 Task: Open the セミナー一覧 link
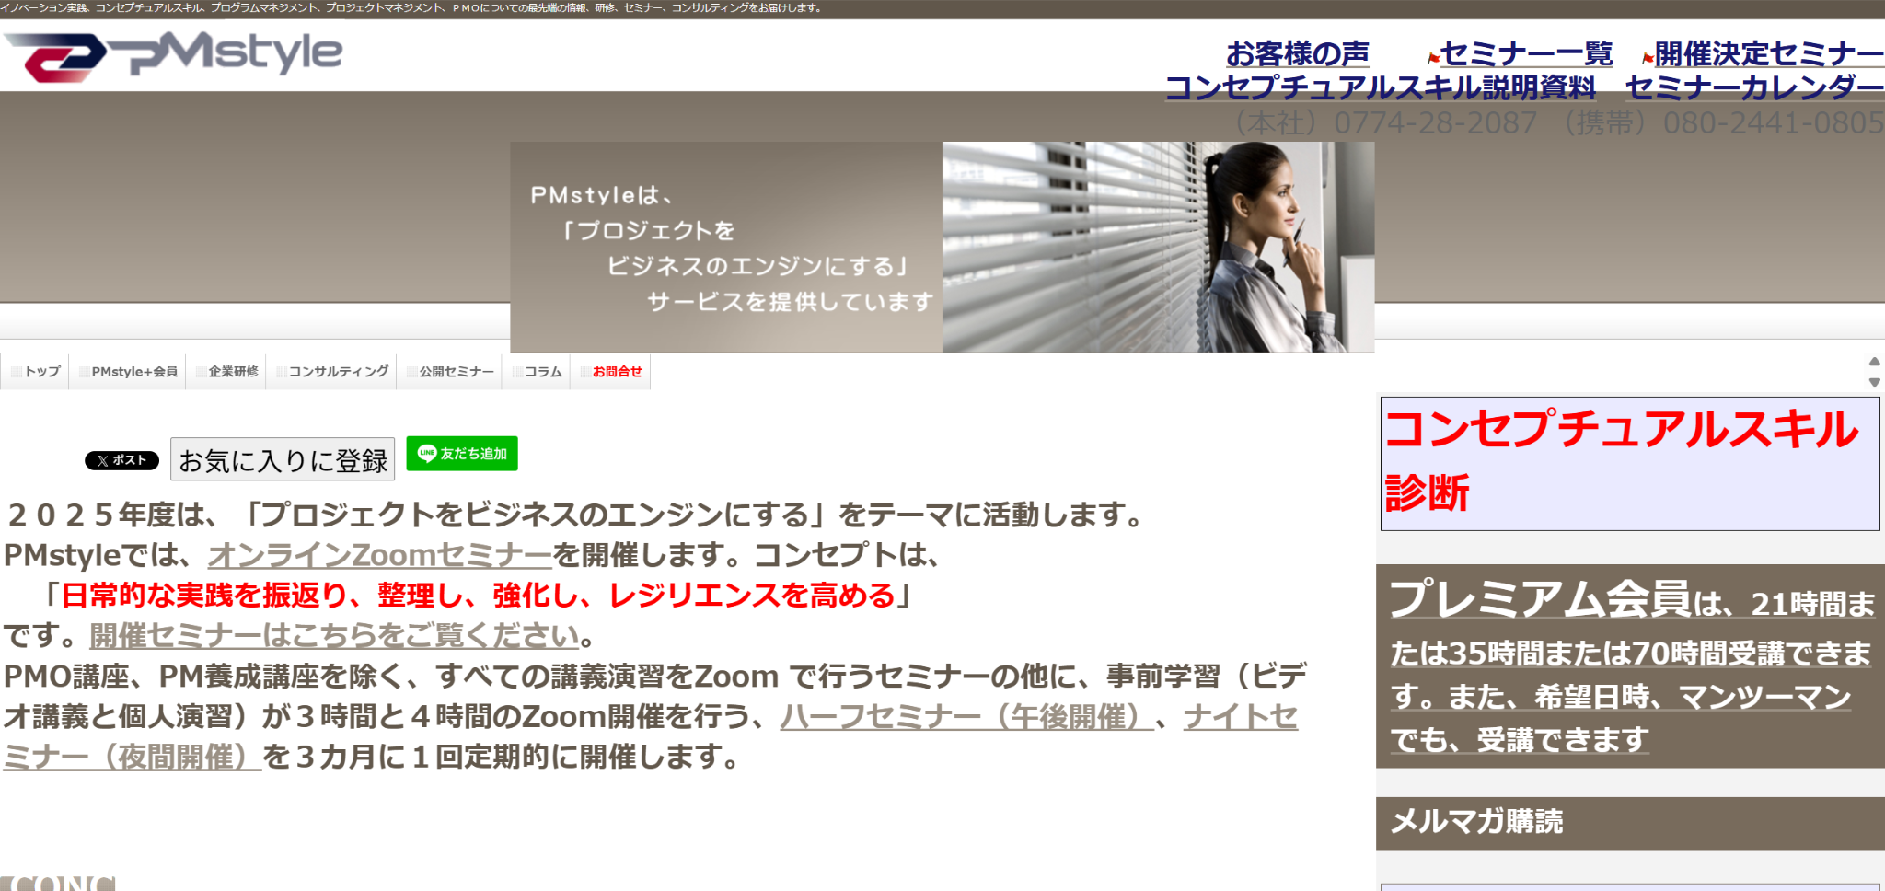pyautogui.click(x=1526, y=53)
